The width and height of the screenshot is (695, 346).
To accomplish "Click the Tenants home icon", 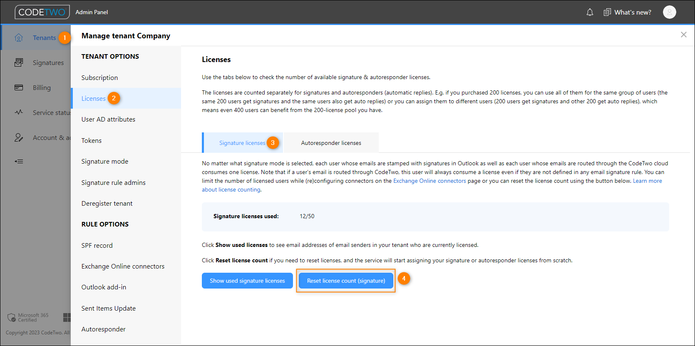I will (x=19, y=38).
